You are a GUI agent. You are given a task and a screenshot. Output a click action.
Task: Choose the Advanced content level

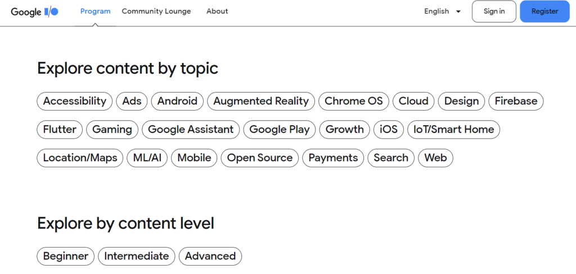210,256
